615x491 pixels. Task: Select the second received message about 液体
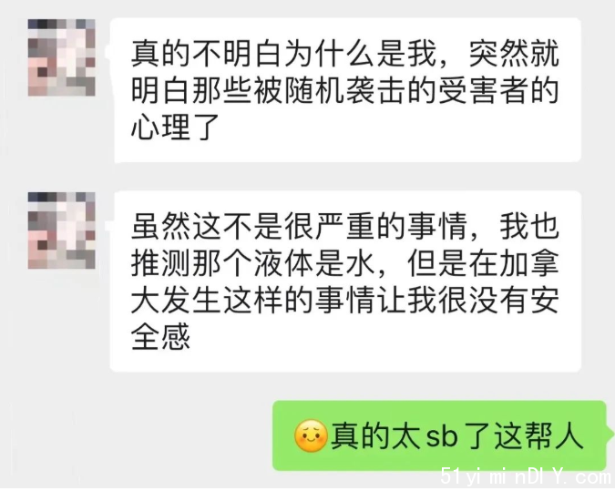[345, 281]
